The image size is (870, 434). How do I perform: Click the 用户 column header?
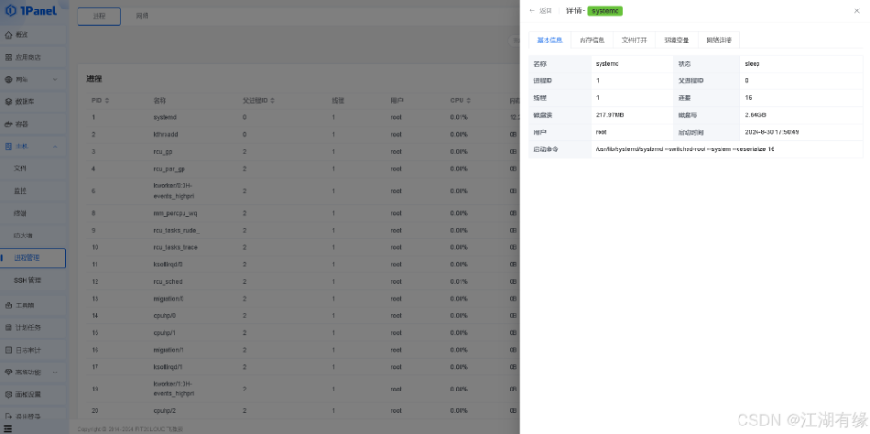coord(397,101)
